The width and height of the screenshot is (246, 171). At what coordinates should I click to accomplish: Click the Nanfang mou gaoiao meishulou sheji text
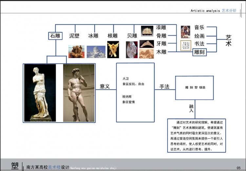pyautogui.click(x=93, y=168)
